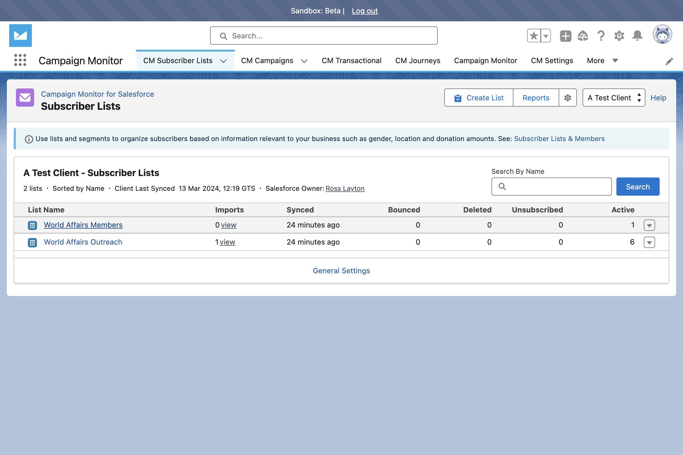Open the notifications bell

pyautogui.click(x=637, y=36)
